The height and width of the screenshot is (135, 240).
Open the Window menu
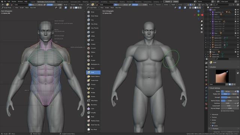tap(20, 1)
